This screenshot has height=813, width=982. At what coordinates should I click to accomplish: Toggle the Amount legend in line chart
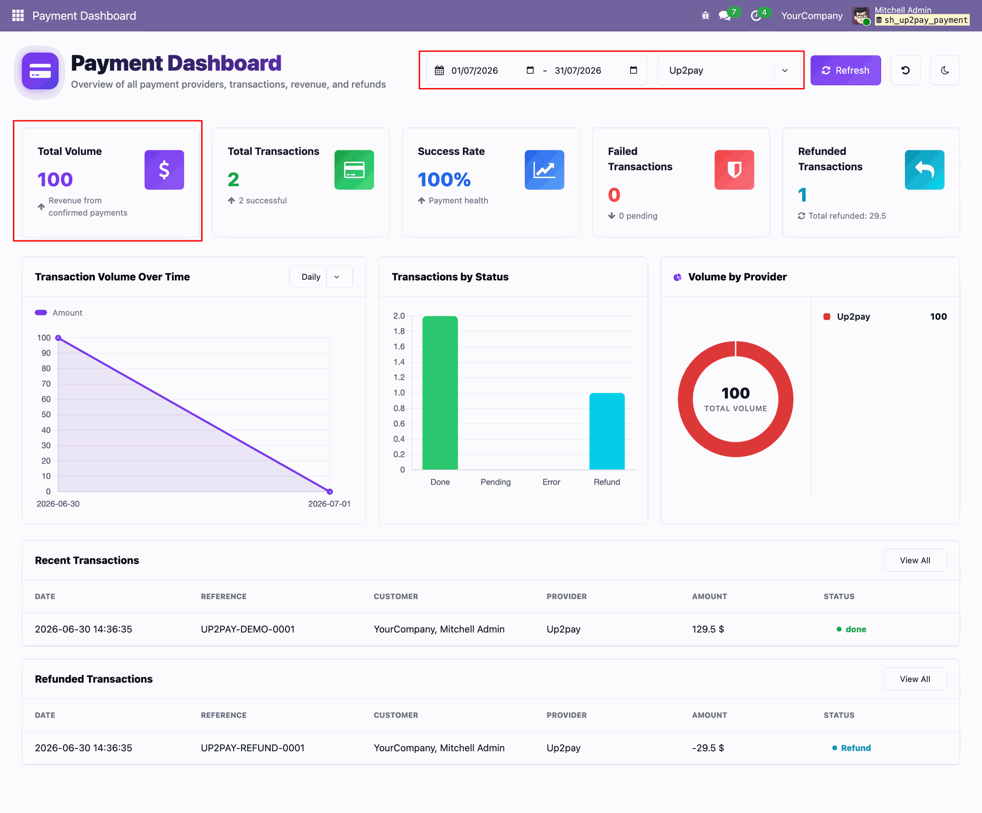59,313
